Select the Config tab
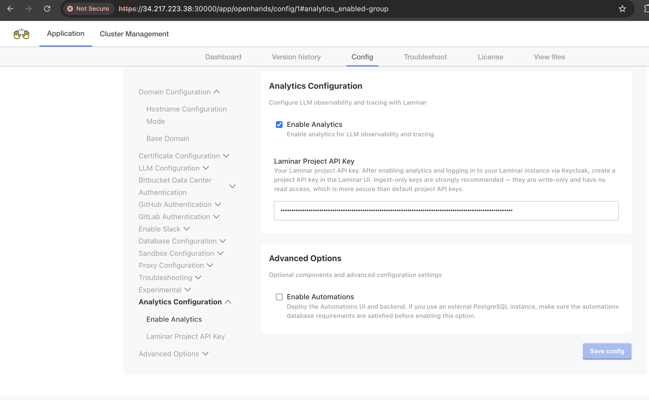The height and width of the screenshot is (400, 649). coord(362,57)
